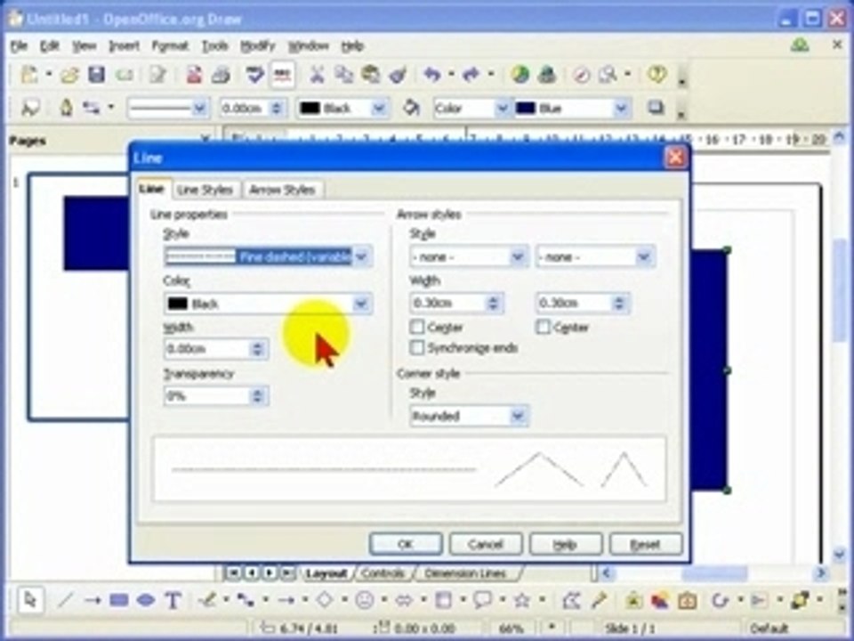Click the Help question mark icon

[x=657, y=74]
